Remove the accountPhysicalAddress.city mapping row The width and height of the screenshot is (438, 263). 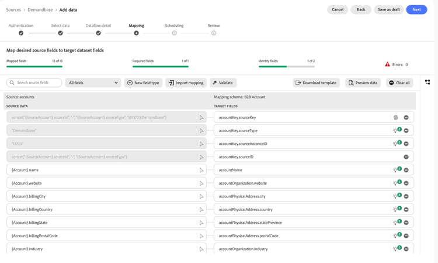[406, 196]
